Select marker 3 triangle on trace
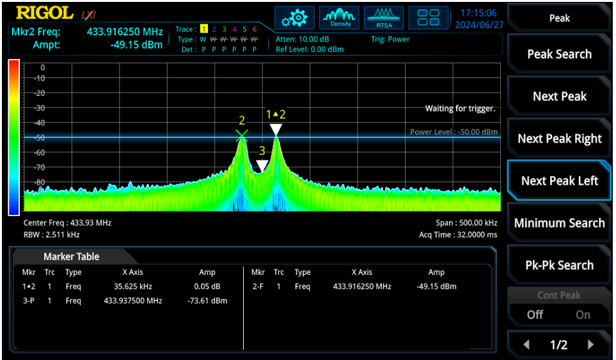Screen dimensions: 616x360 tap(262, 165)
